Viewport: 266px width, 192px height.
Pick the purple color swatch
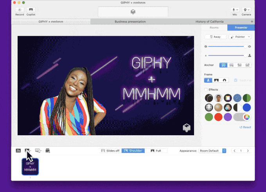(228, 117)
